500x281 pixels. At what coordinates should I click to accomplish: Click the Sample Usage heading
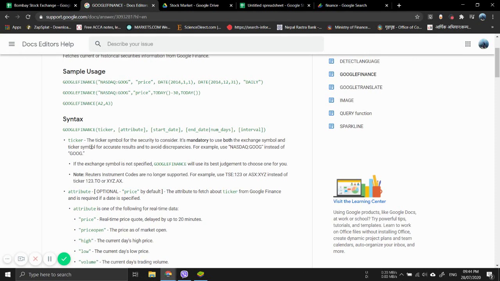(x=84, y=71)
